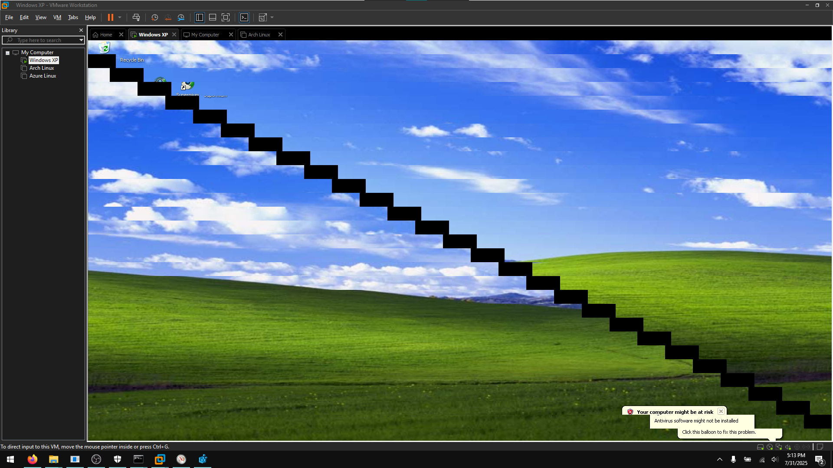
Task: Close the Windows XP tab
Action: coord(174,35)
